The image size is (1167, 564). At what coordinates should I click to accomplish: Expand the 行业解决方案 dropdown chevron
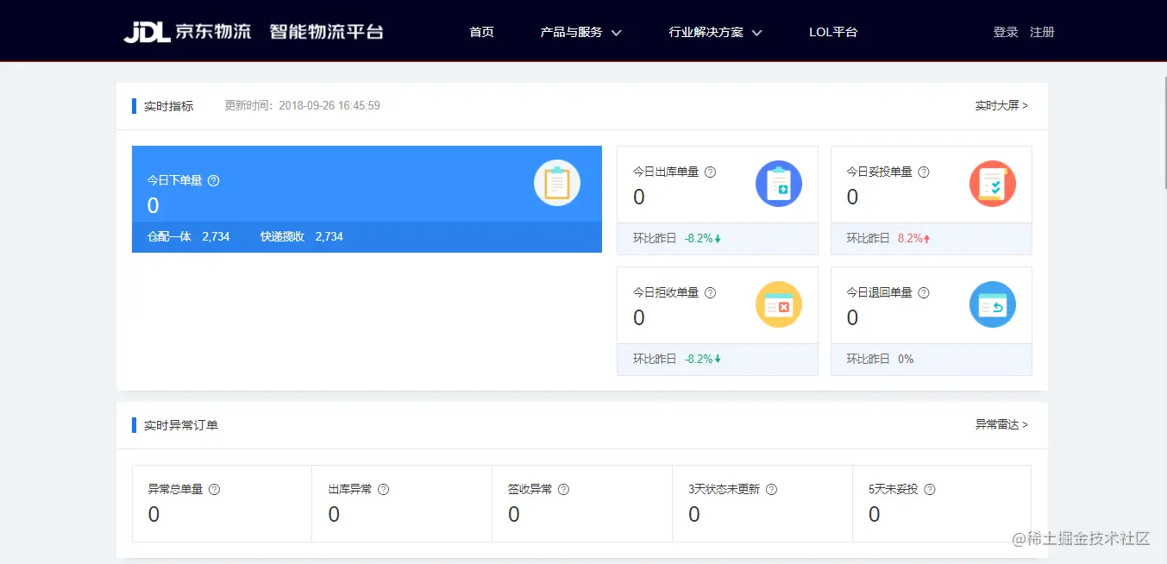(756, 33)
